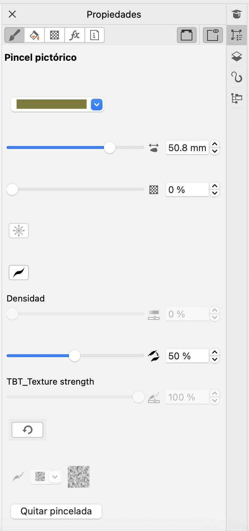Open the fx effects tab
Viewport: 249px width, 531px height.
pyautogui.click(x=74, y=35)
